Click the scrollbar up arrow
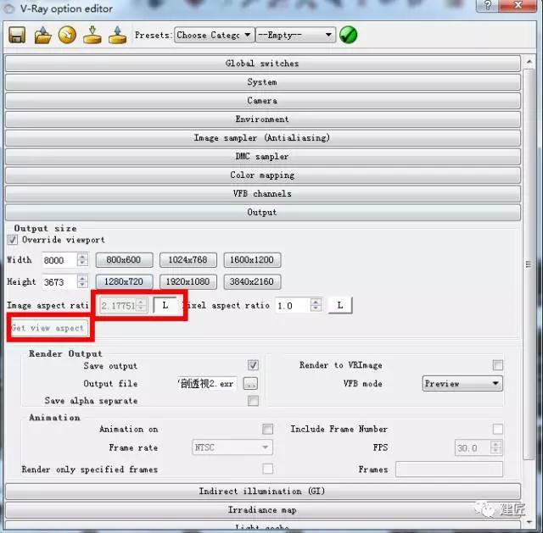 pyautogui.click(x=529, y=62)
